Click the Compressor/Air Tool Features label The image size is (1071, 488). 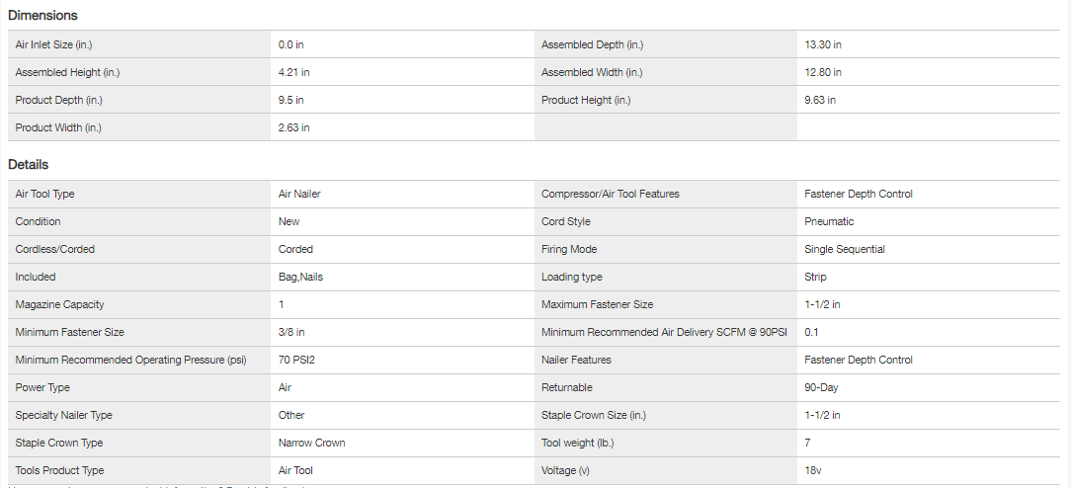pyautogui.click(x=610, y=194)
